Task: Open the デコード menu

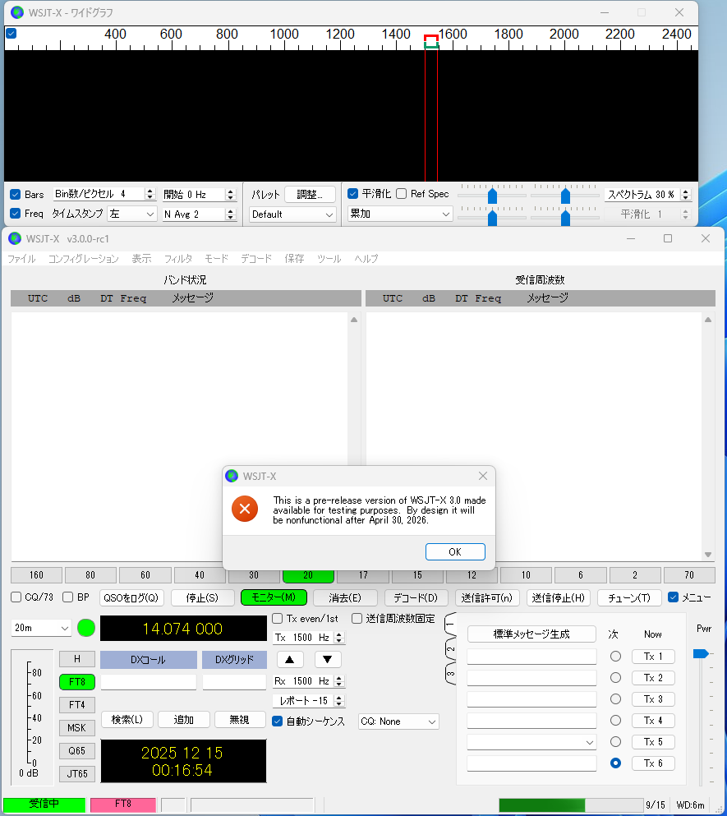Action: (256, 259)
